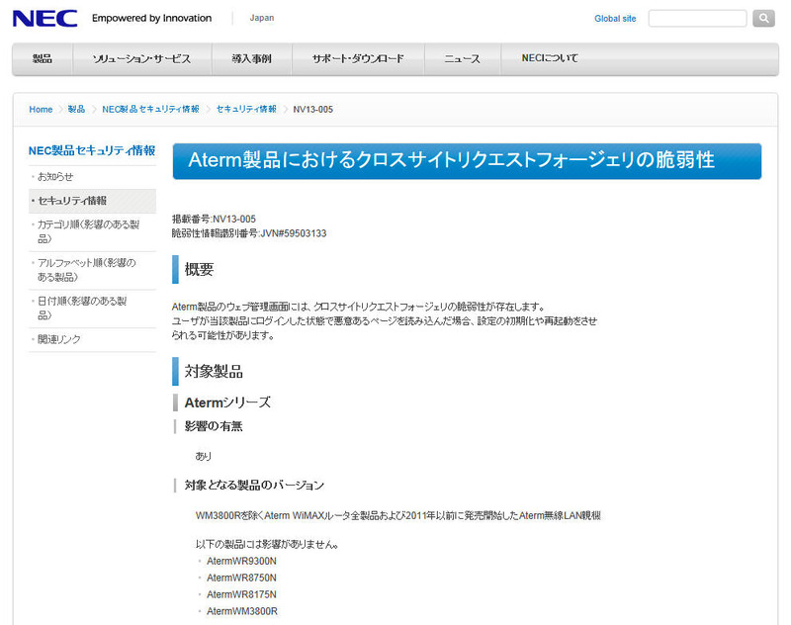Open アルファベット順 affected products list

point(86,270)
